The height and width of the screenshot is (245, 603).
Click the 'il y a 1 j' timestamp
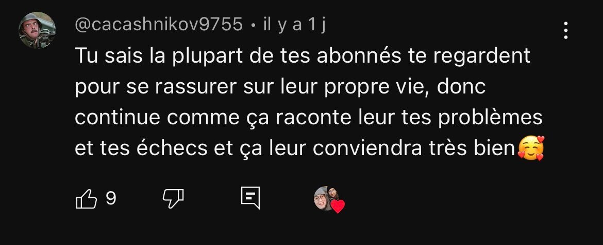pos(294,25)
